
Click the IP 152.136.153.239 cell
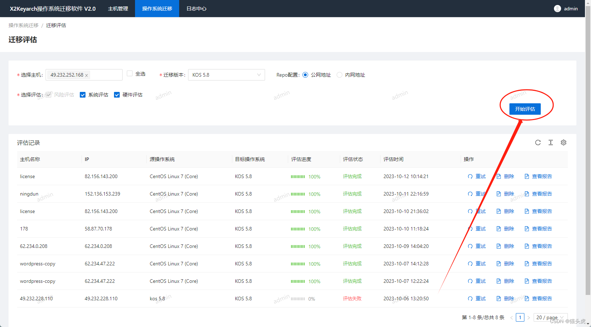102,194
